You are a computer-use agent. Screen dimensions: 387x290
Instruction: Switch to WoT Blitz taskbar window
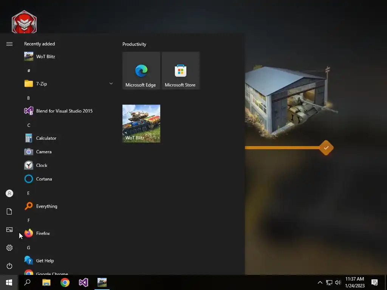(102, 282)
